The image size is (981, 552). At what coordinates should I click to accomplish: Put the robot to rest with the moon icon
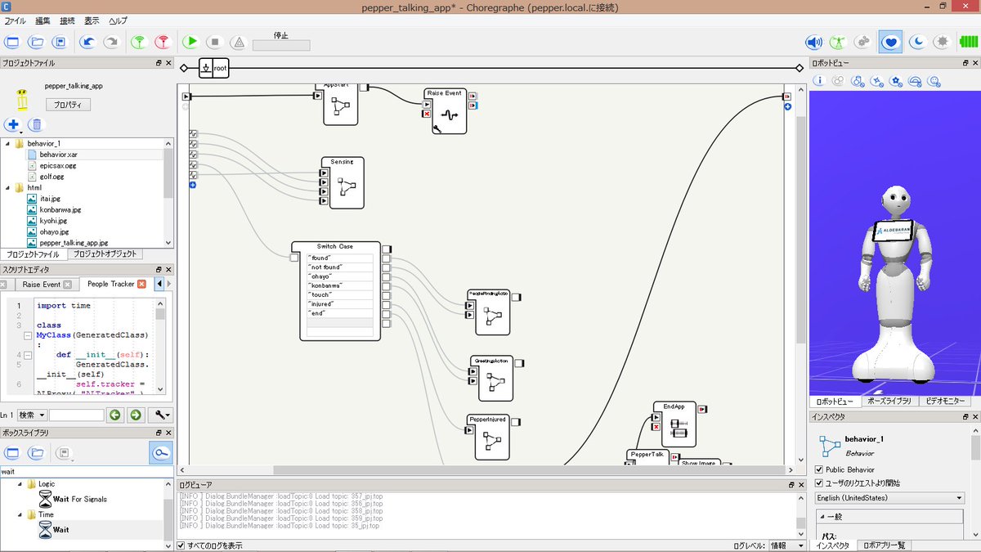pos(919,42)
